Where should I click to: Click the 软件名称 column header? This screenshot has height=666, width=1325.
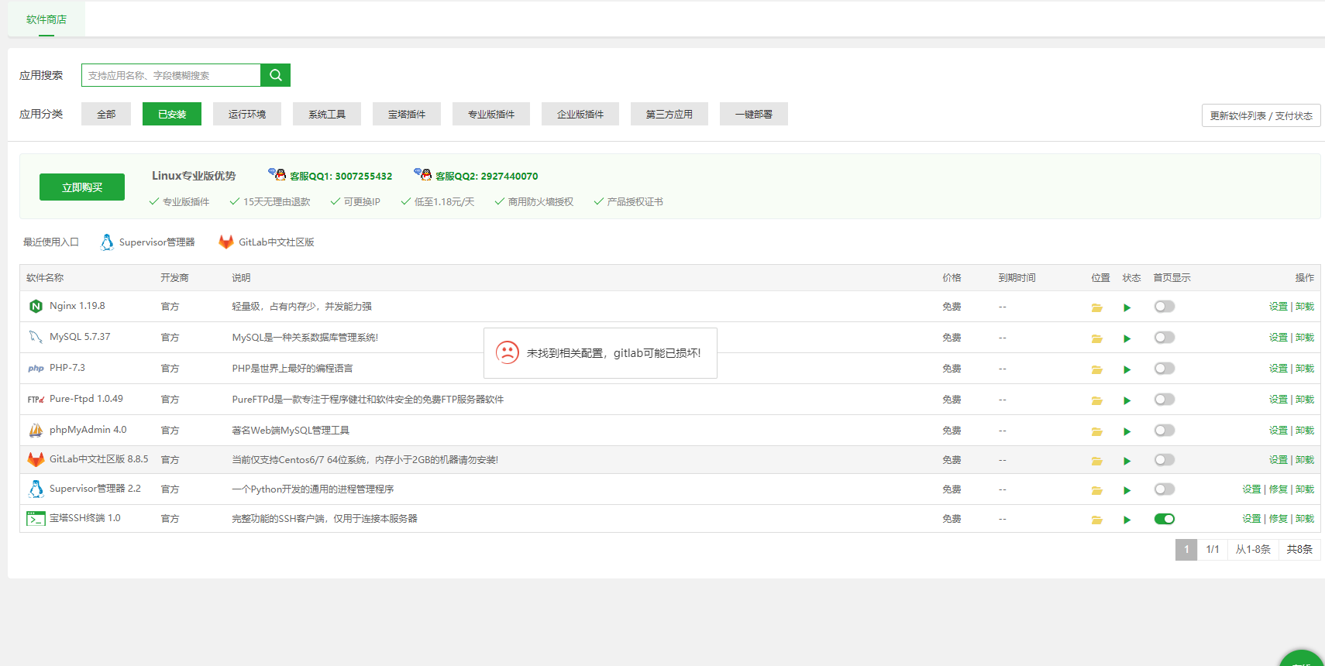point(45,278)
